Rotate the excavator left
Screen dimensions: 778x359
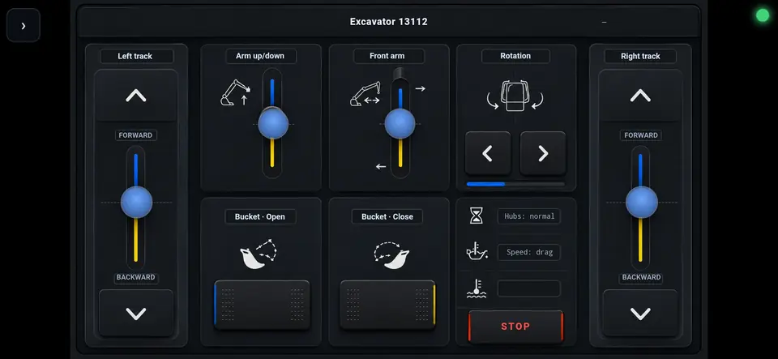point(488,153)
